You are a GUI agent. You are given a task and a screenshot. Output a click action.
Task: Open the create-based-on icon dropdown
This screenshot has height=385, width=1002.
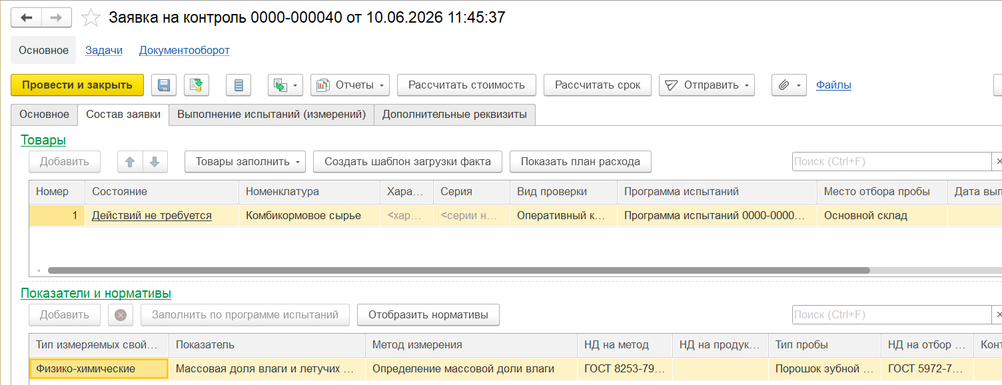[x=286, y=85]
